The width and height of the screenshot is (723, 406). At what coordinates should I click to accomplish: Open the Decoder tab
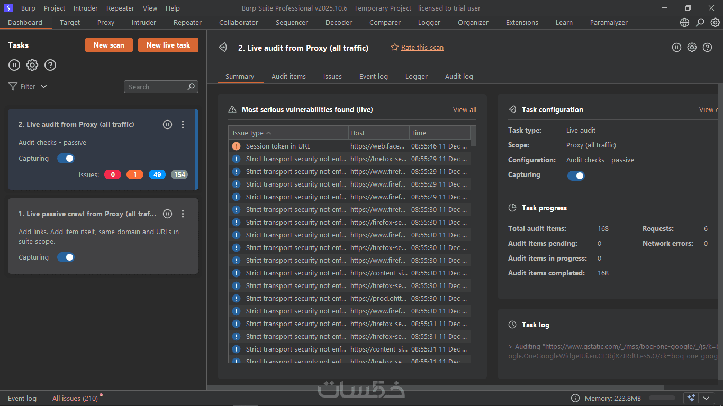pyautogui.click(x=339, y=22)
